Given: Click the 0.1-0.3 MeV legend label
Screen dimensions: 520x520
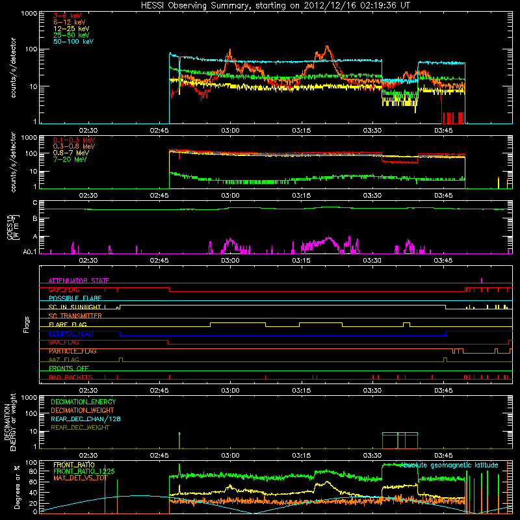Looking at the screenshot, I should [x=74, y=140].
